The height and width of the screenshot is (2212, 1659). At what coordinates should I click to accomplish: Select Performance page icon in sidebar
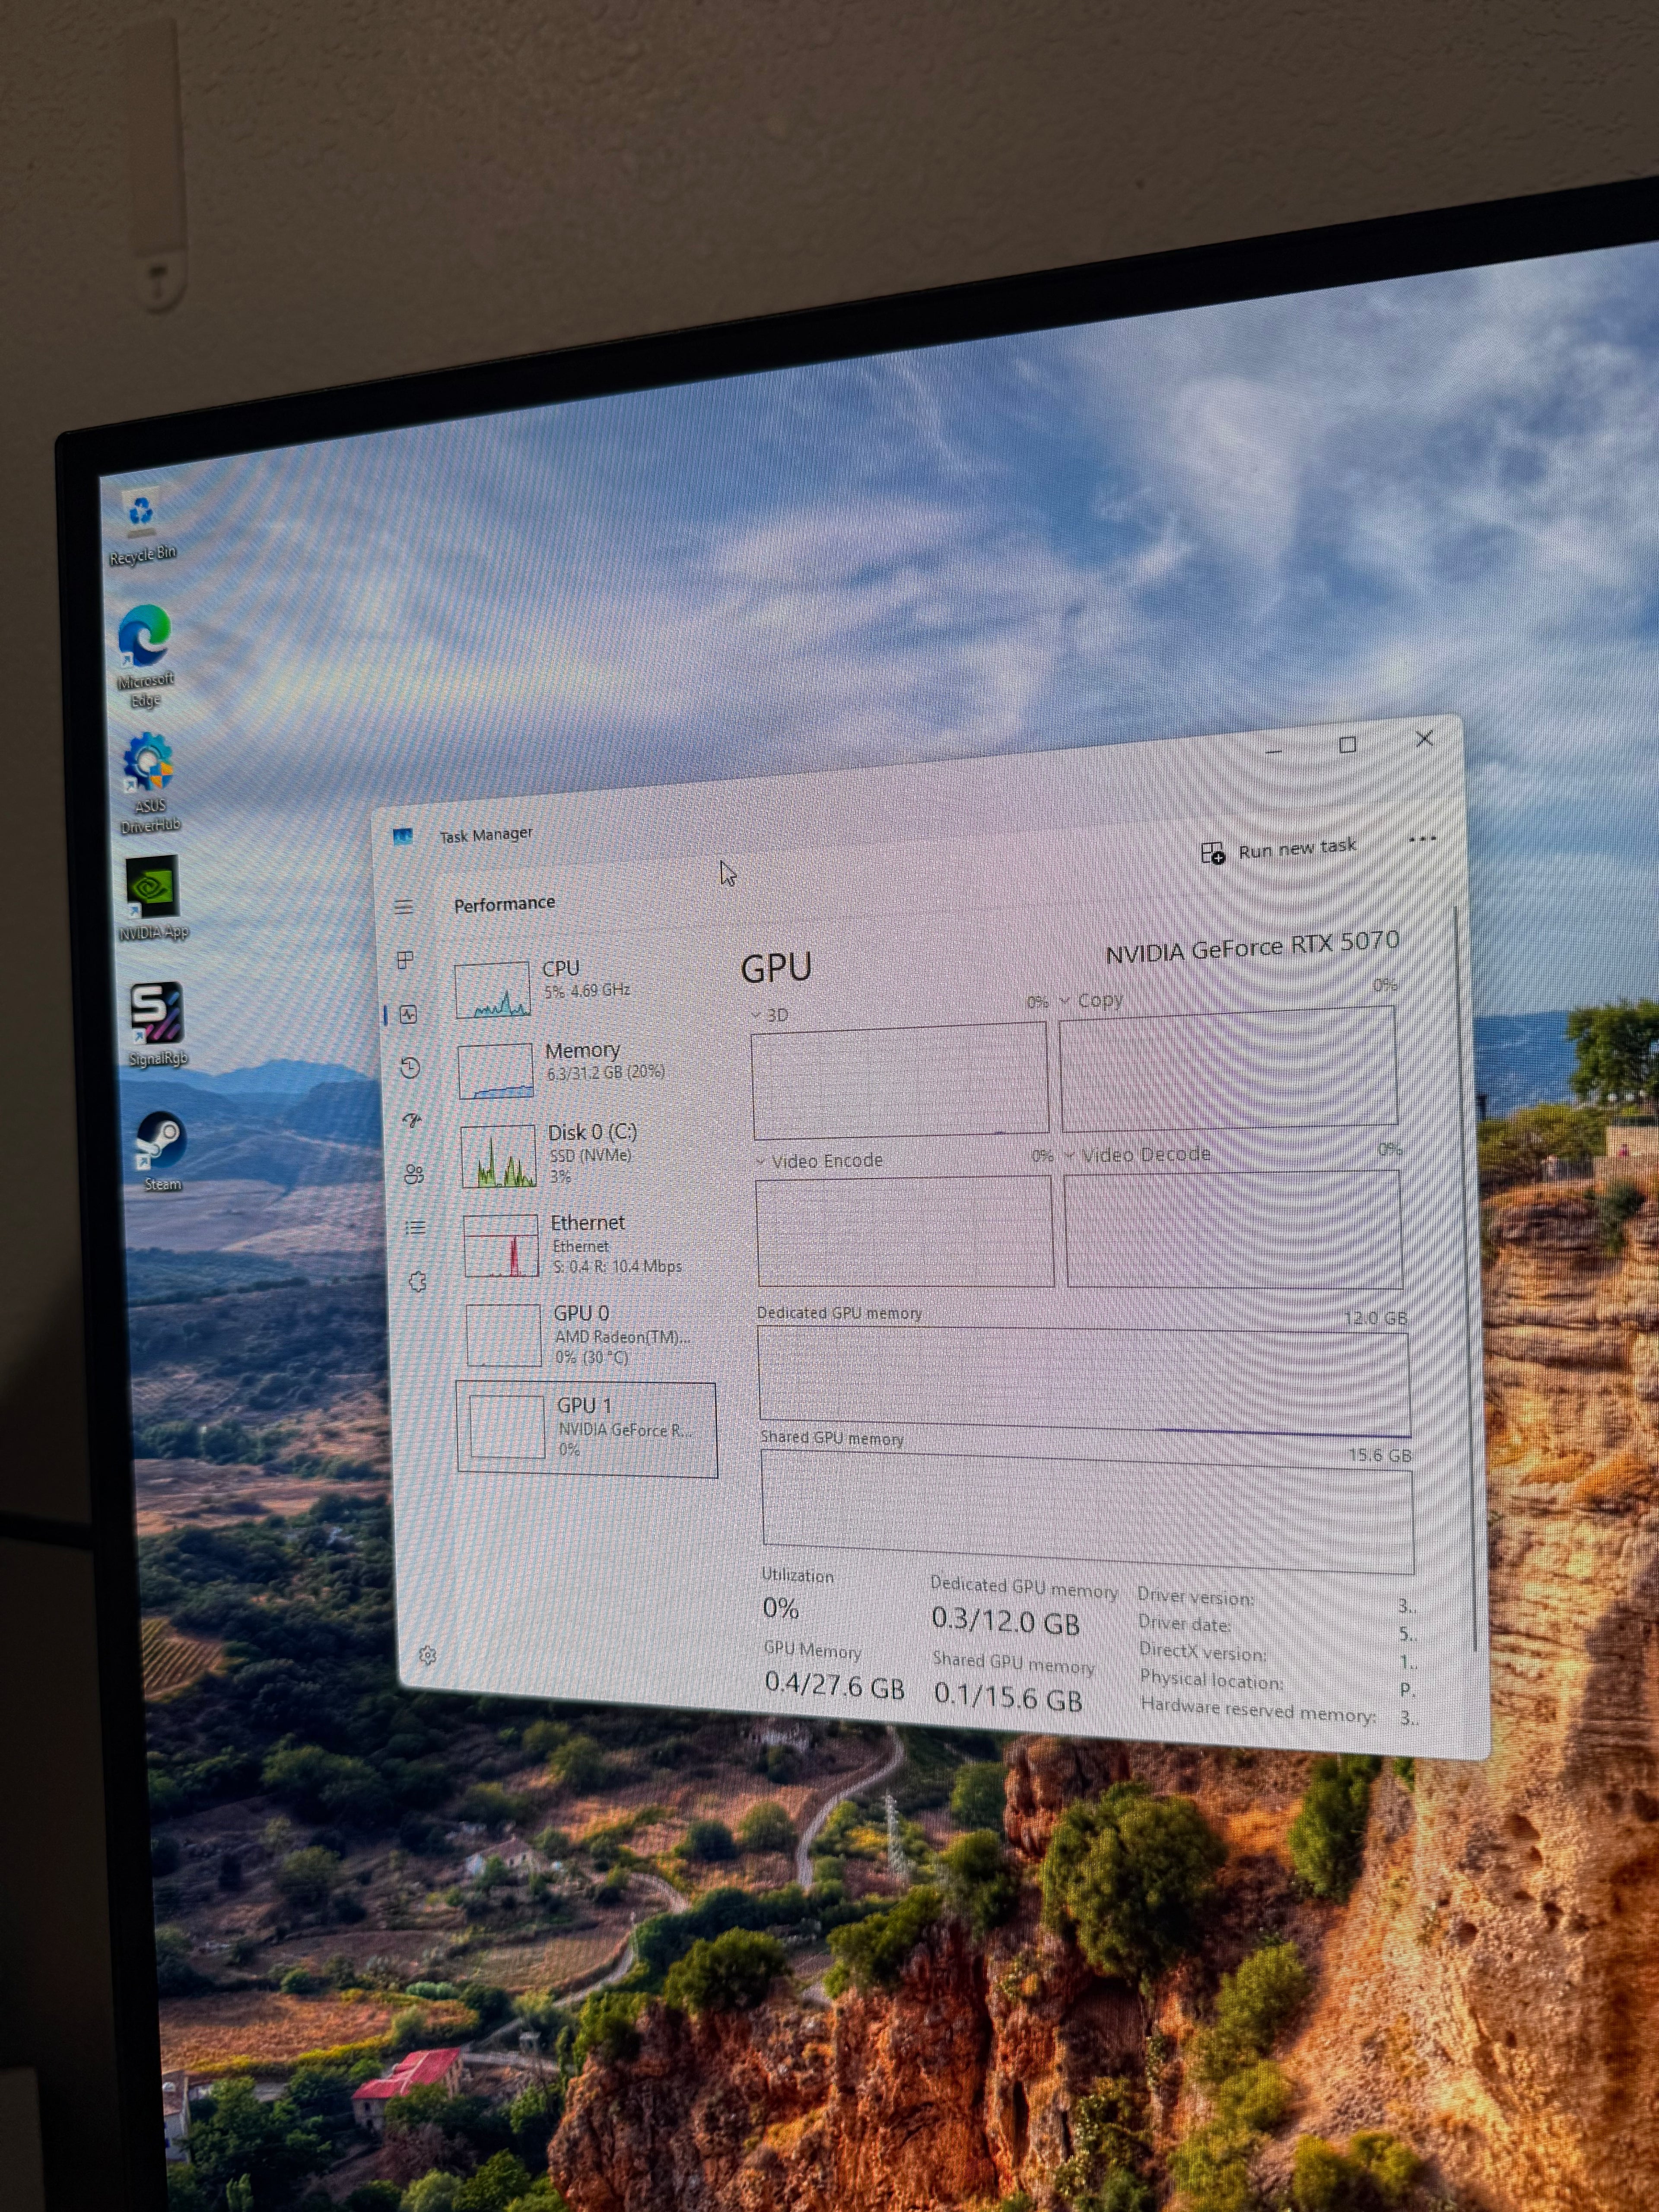click(408, 1014)
